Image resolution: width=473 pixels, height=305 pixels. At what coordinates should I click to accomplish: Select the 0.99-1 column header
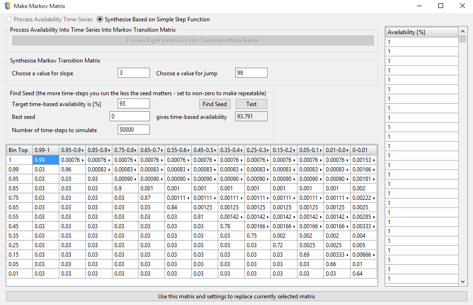(46, 150)
